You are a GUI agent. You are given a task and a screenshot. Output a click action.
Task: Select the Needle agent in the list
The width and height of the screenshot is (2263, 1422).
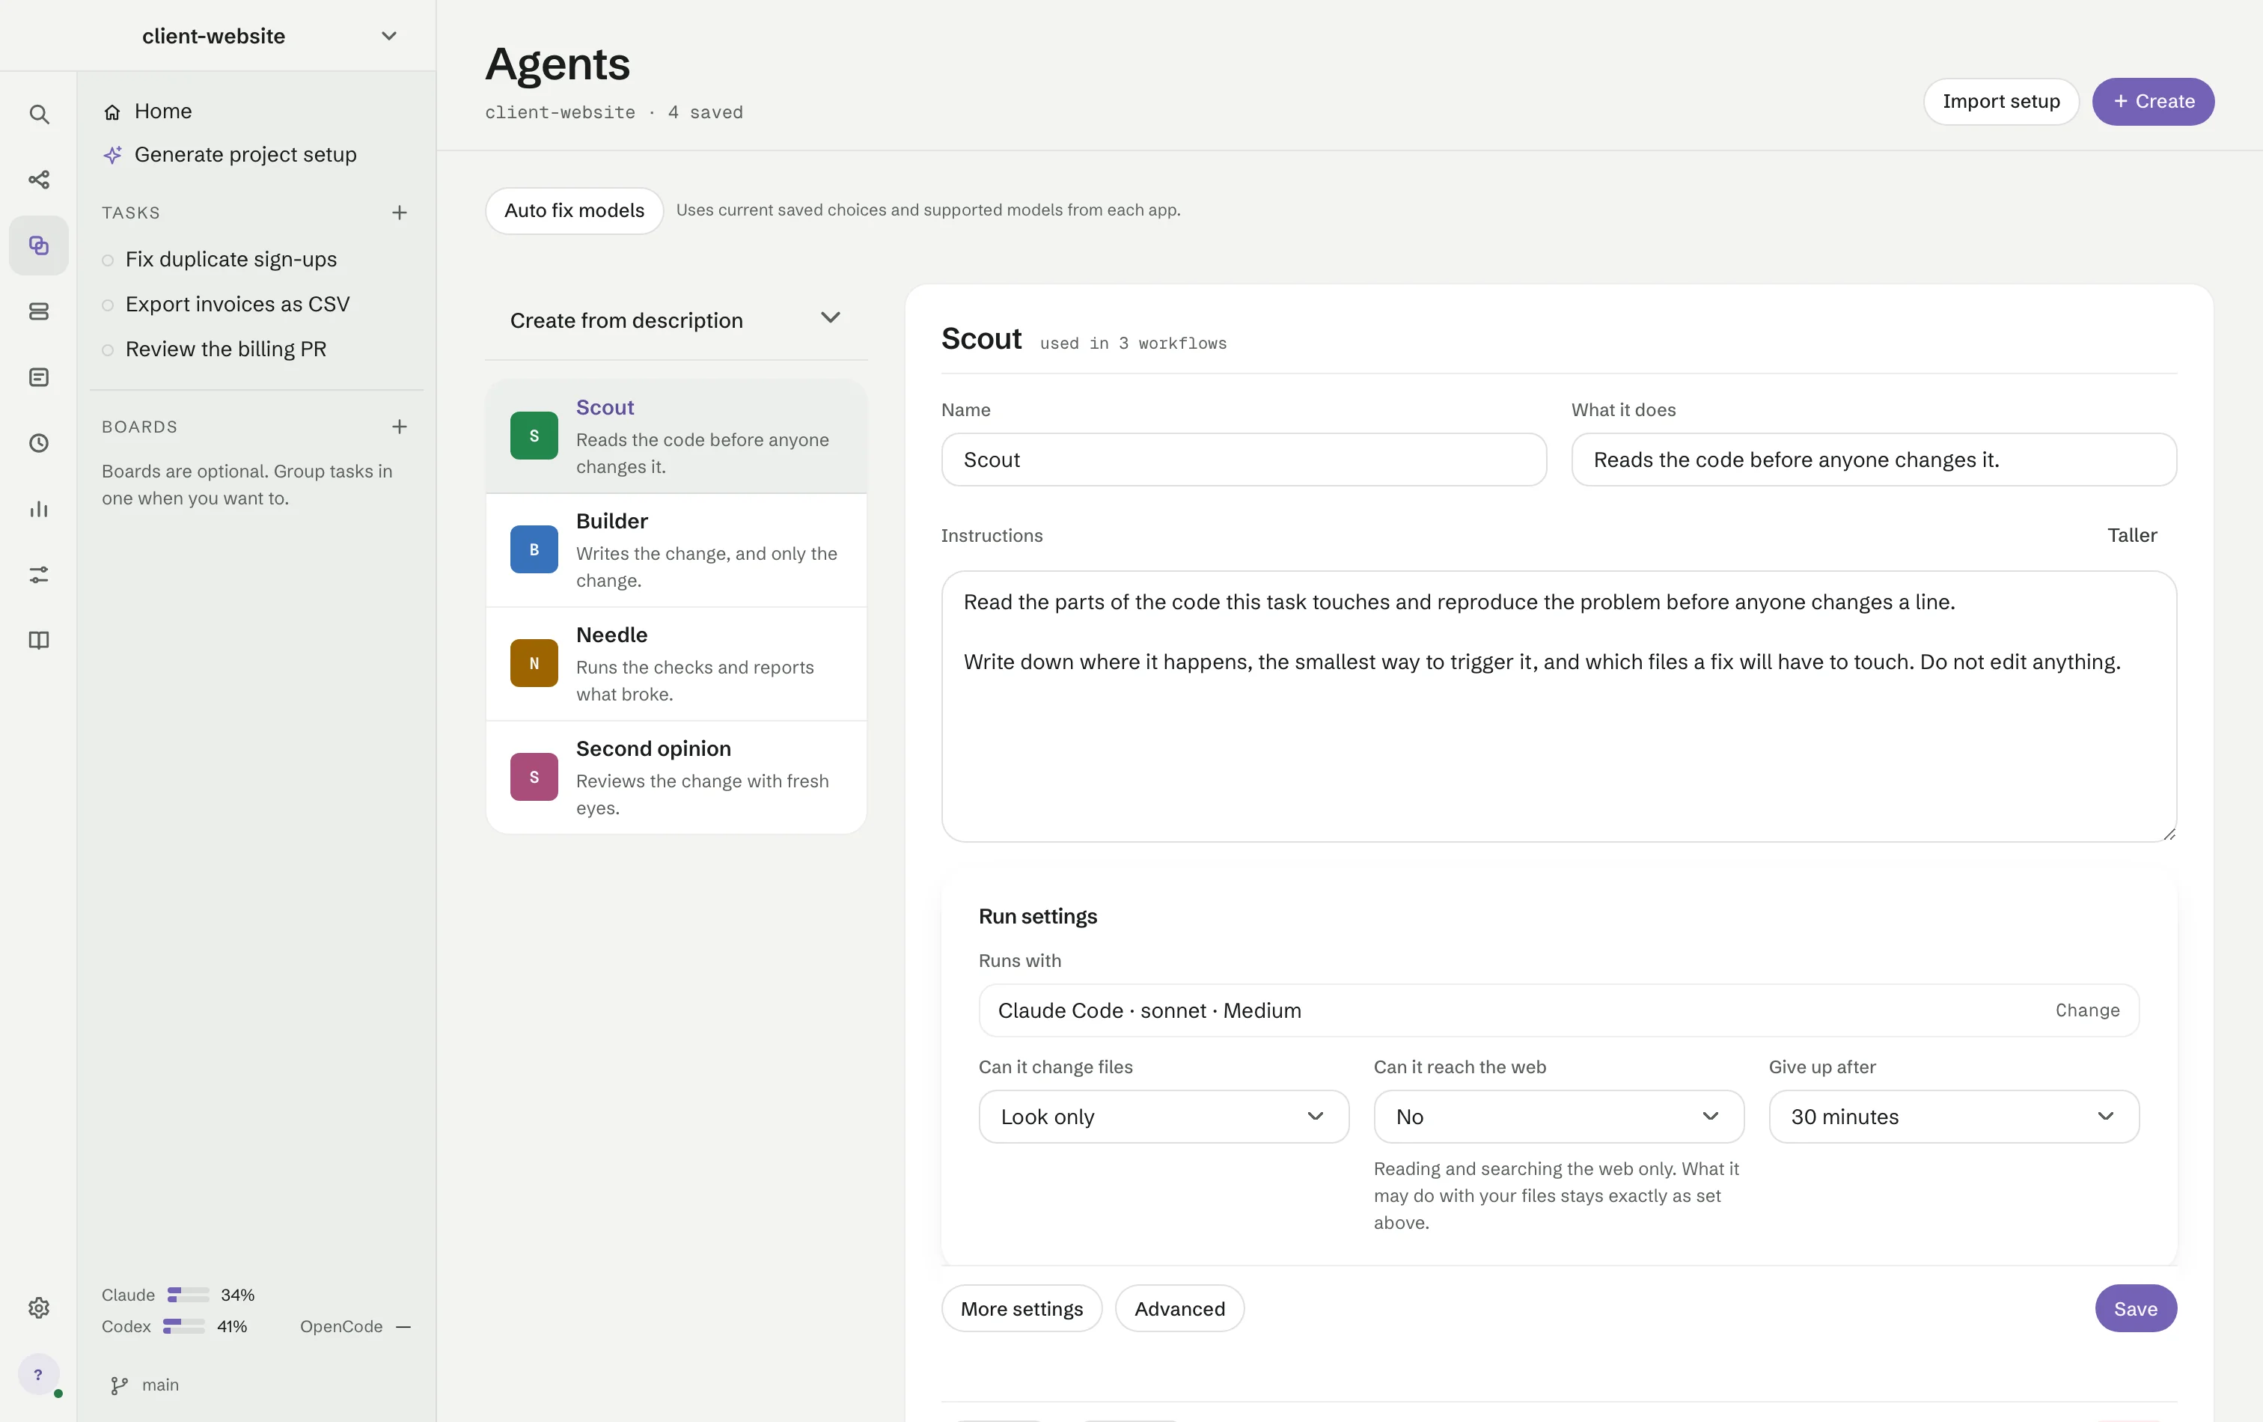676,664
